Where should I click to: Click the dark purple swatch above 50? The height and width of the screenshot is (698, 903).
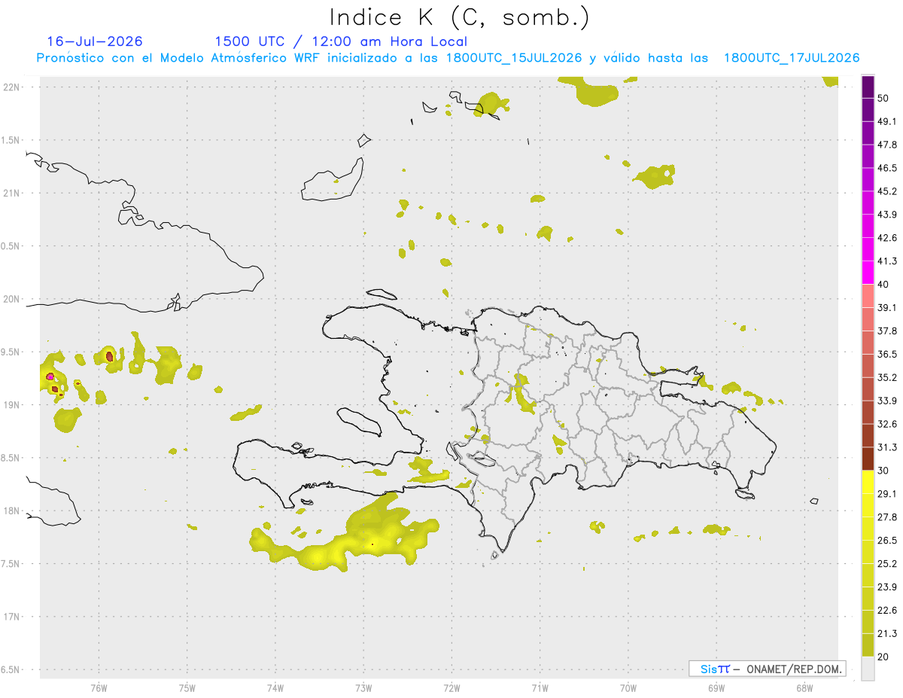(x=868, y=87)
